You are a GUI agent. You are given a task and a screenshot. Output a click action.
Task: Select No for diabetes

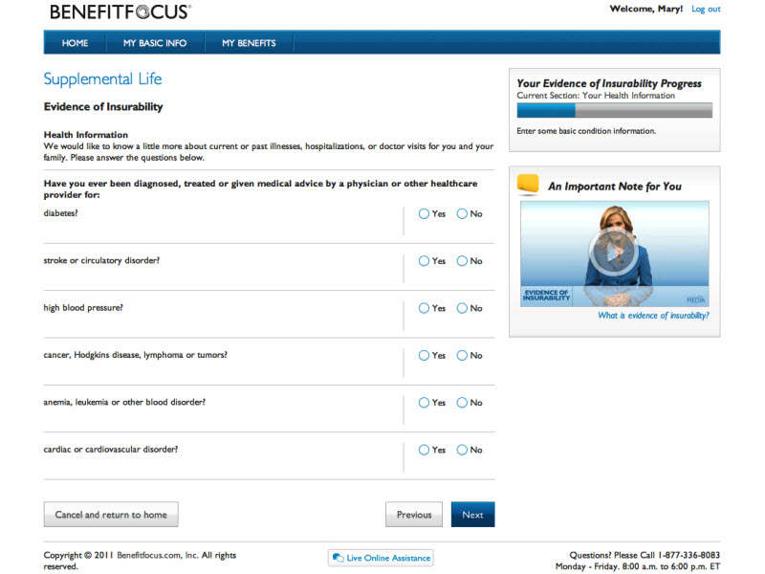point(462,213)
